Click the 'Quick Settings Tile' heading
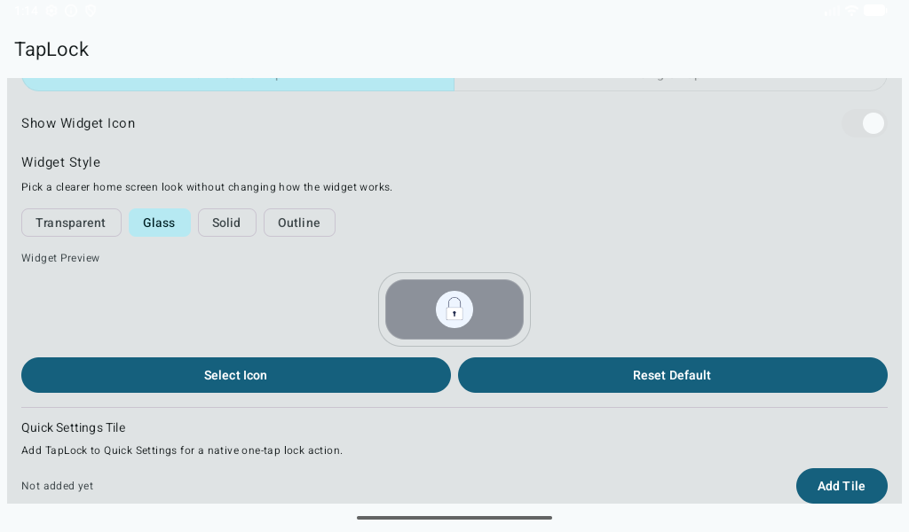 (74, 427)
